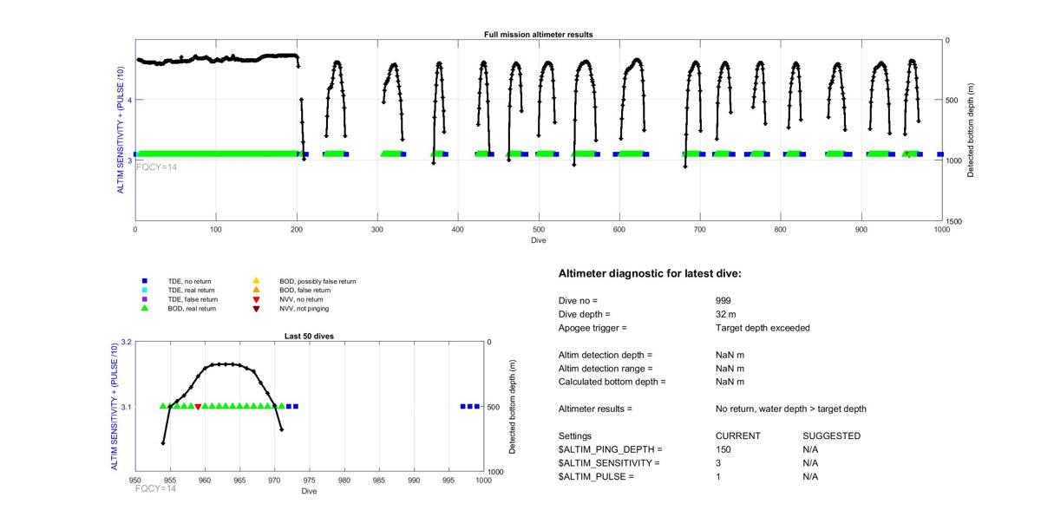The width and height of the screenshot is (1041, 530).
Task: Click the suggested N/A for $ALTIM_SENSITIVITY
Action: 811,463
